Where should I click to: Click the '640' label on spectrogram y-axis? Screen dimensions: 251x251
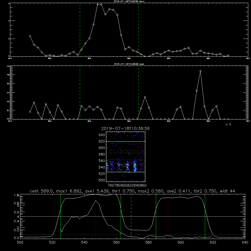pyautogui.click(x=102, y=135)
